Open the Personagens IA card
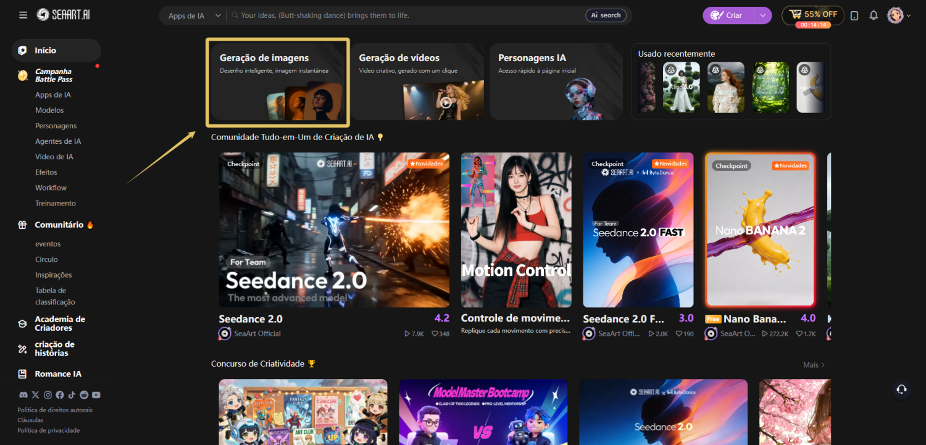 [x=556, y=82]
